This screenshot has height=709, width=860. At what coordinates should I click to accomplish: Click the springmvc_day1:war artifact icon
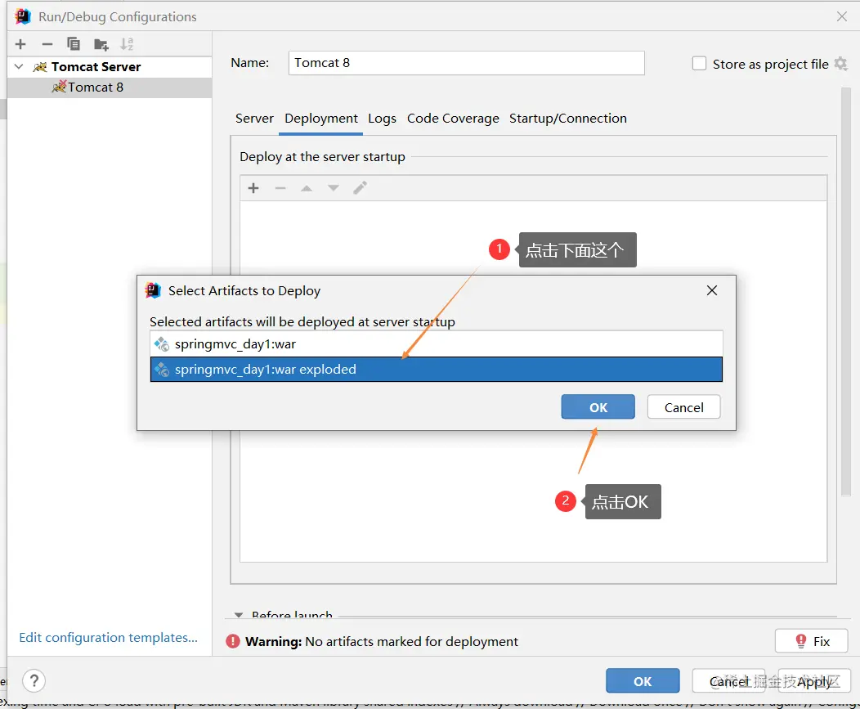tap(161, 344)
